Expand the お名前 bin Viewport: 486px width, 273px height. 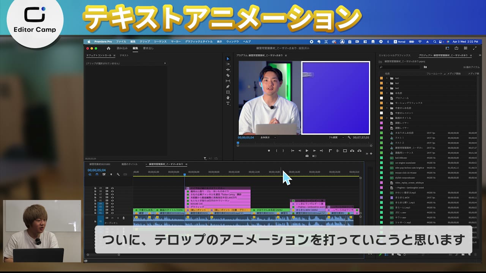point(387,93)
